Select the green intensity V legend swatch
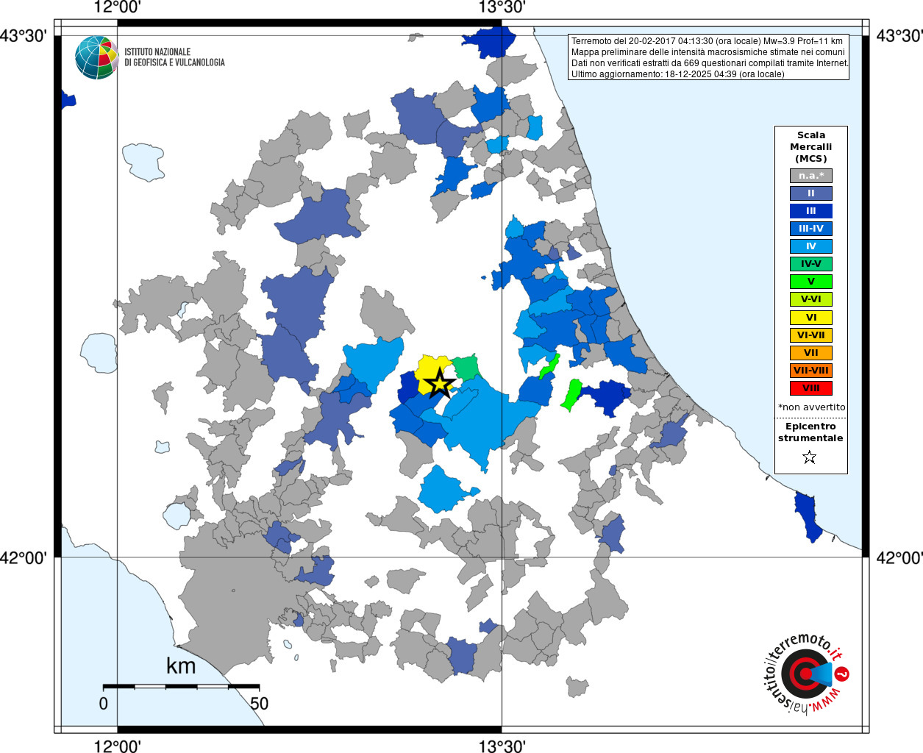This screenshot has height=753, width=923. click(811, 282)
